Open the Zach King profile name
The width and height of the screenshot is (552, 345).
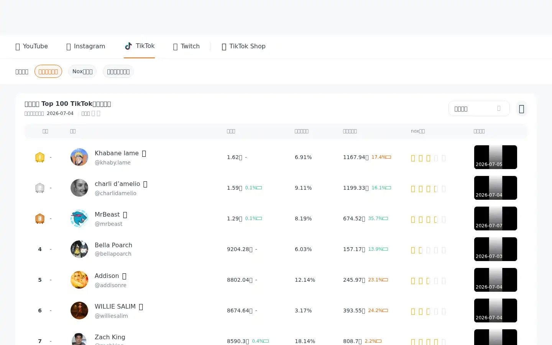110,337
